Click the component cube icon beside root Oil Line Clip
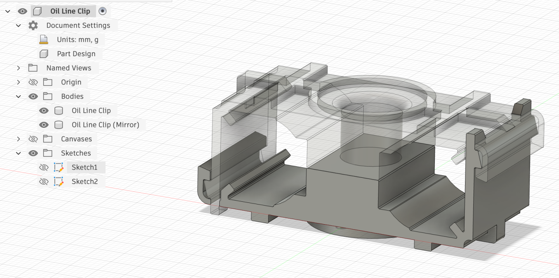Image resolution: width=559 pixels, height=278 pixels. (x=37, y=11)
